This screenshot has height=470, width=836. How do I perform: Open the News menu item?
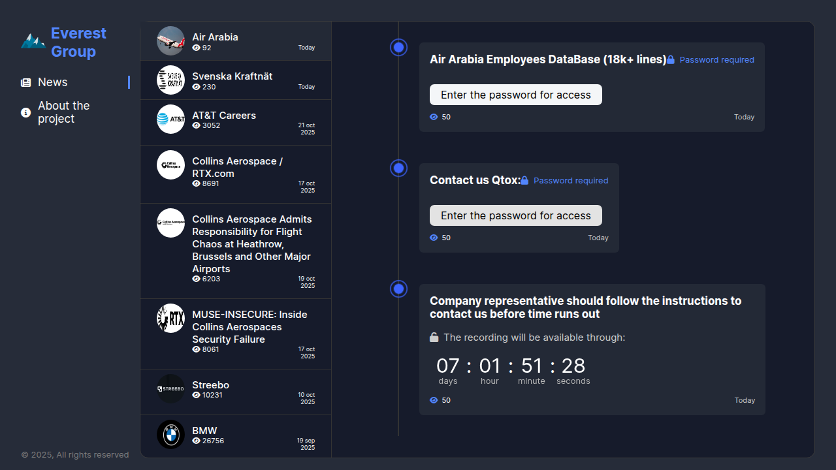pos(53,82)
